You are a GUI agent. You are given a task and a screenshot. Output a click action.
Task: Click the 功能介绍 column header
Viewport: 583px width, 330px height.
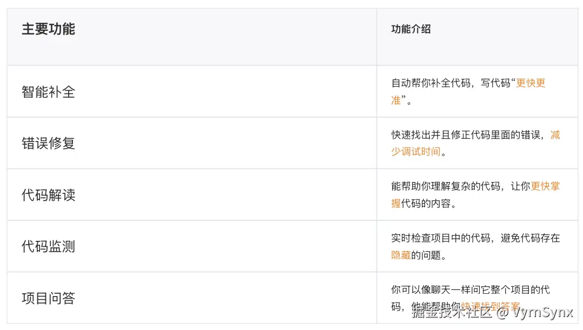(x=410, y=29)
